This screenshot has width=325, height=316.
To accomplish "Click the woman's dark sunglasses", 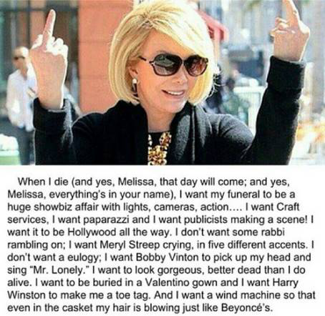I will click(x=174, y=64).
